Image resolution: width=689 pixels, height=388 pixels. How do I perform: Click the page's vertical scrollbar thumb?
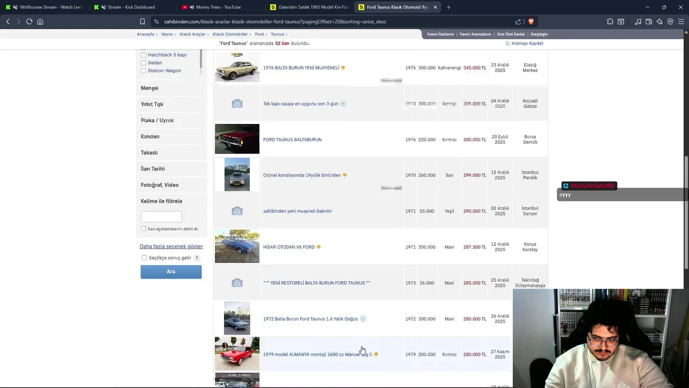click(686, 213)
